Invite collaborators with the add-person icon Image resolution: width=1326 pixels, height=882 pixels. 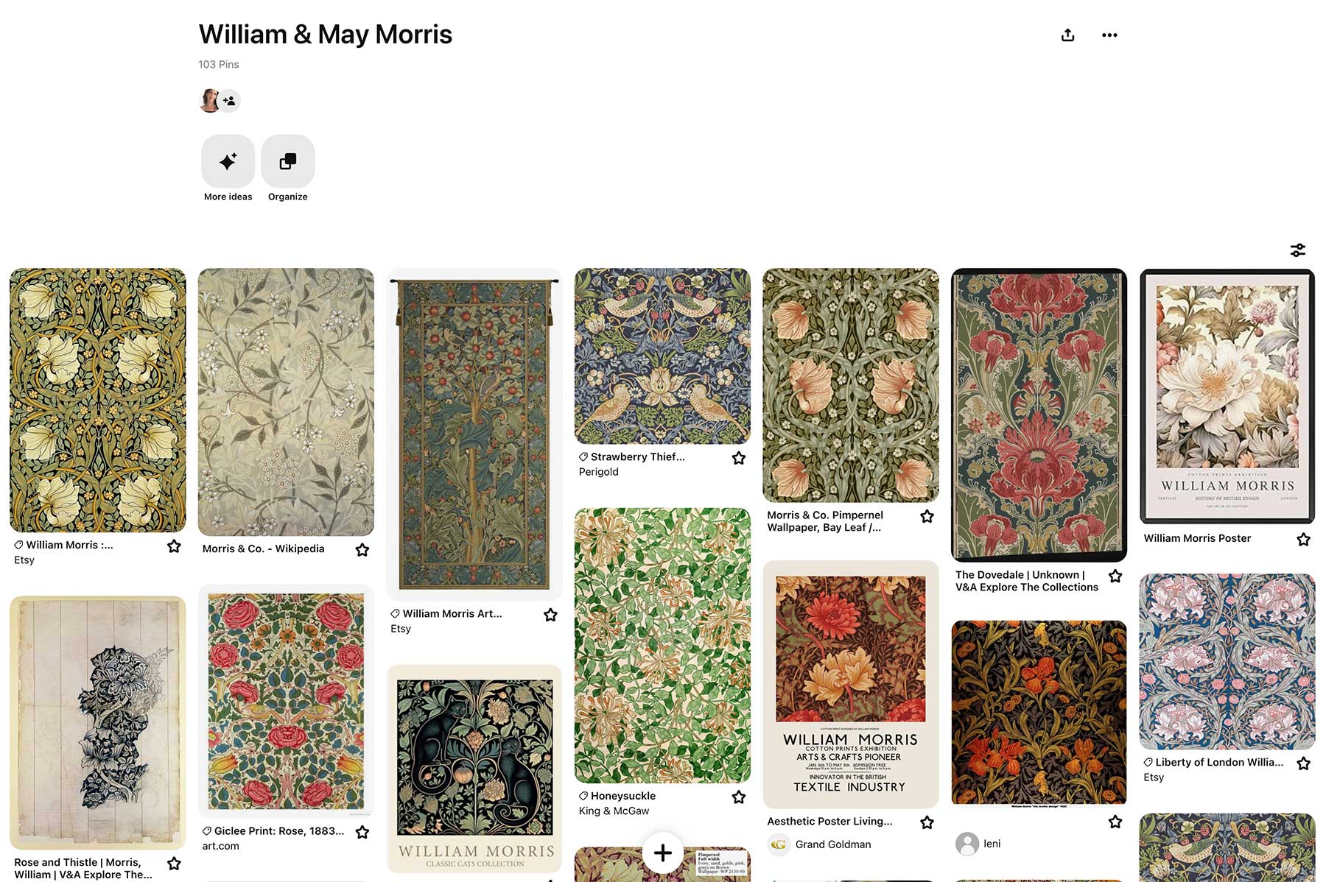coord(230,101)
